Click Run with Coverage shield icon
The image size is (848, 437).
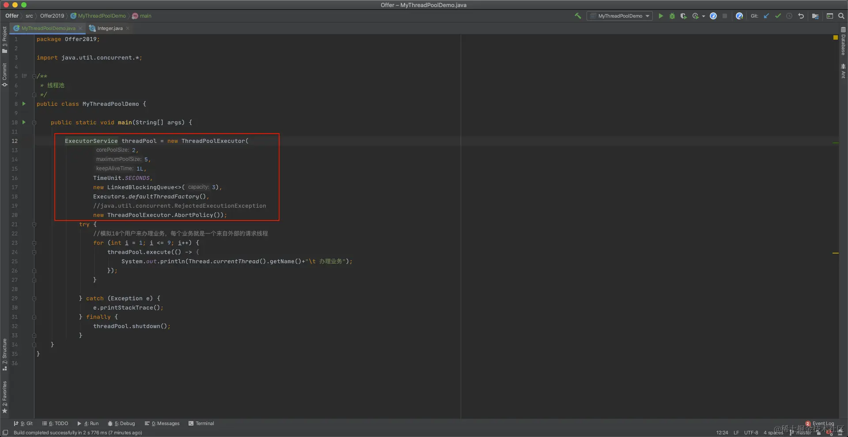(684, 16)
